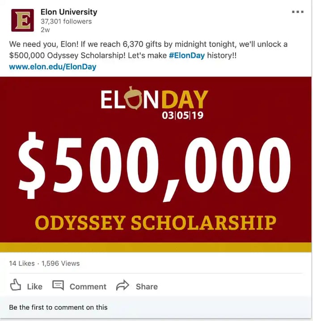Screen dimensions: 313x321
Task: Click the #ElonDay hashtag
Action: [x=186, y=56]
